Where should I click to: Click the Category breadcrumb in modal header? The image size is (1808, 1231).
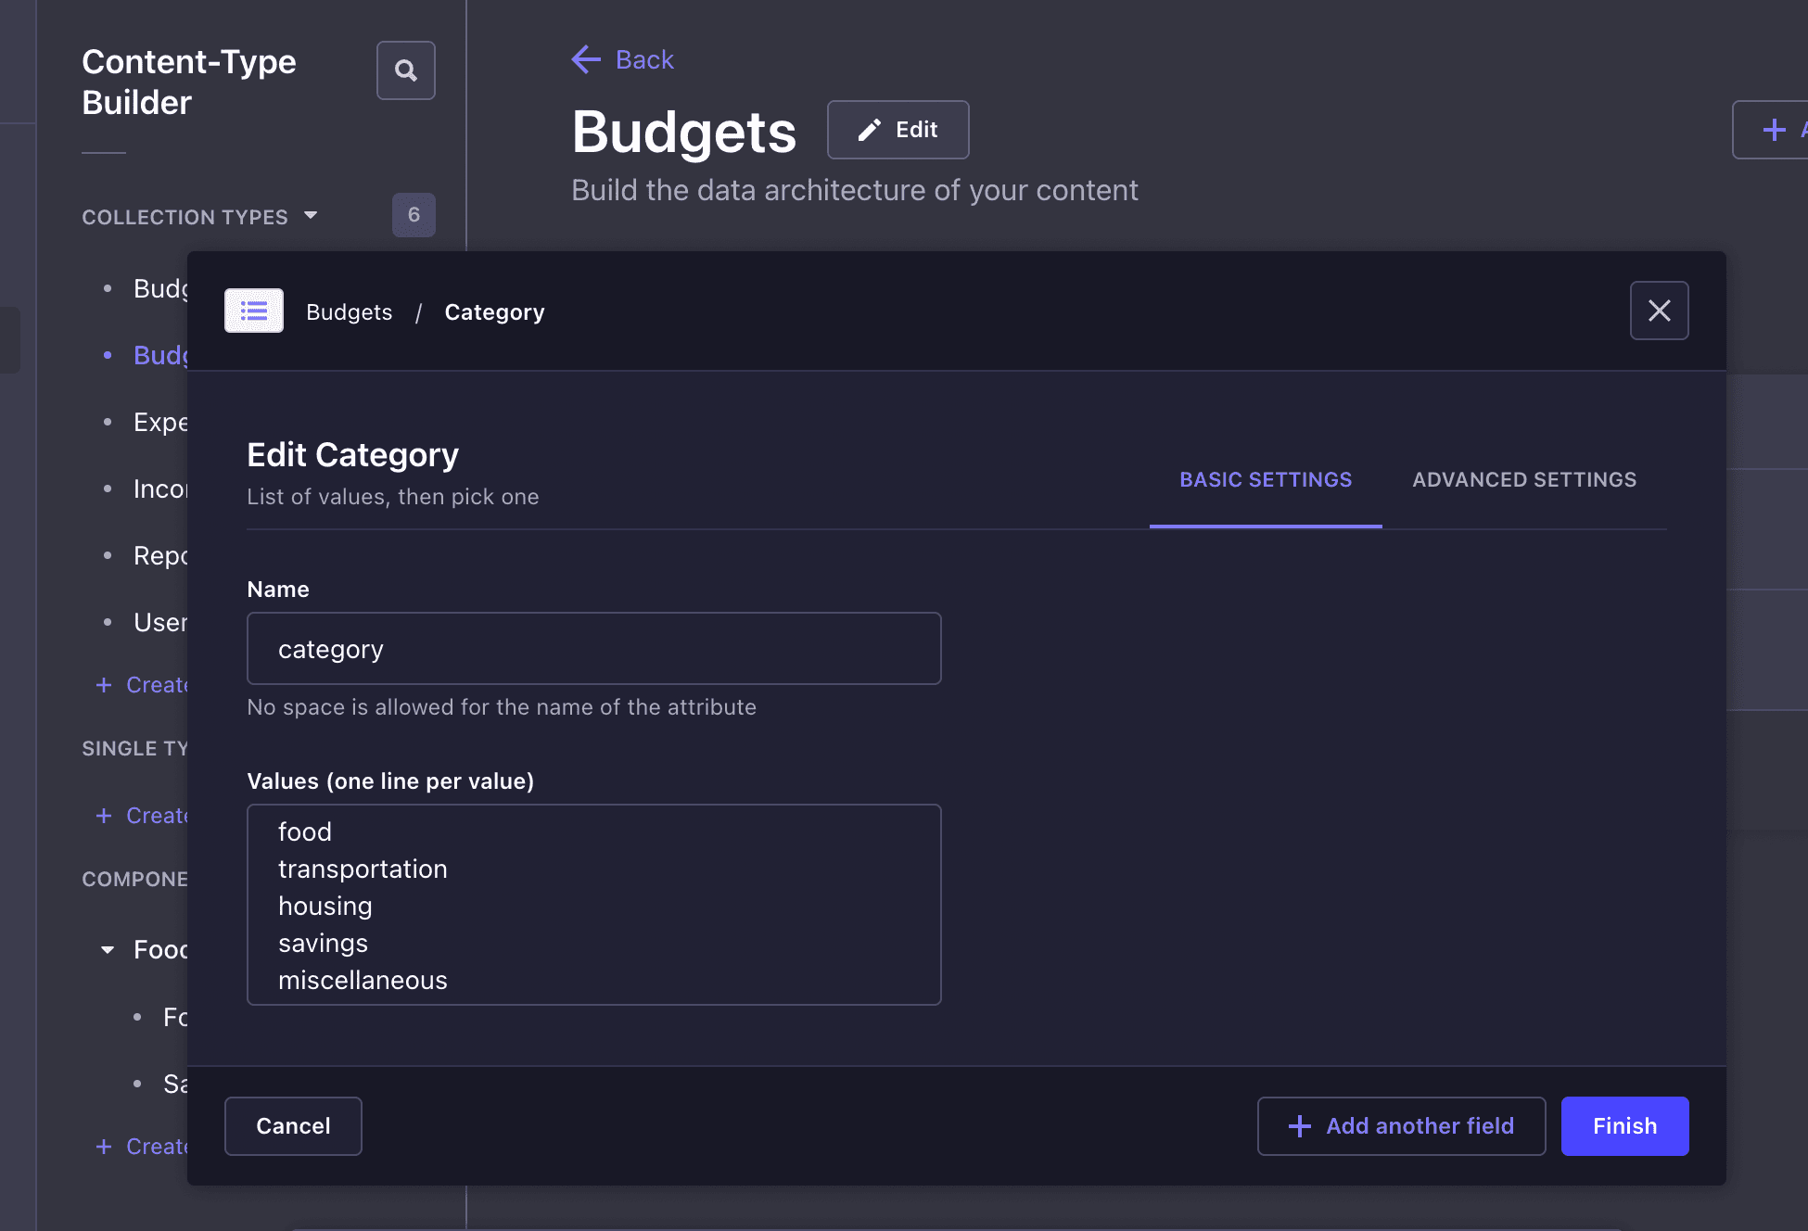point(494,312)
